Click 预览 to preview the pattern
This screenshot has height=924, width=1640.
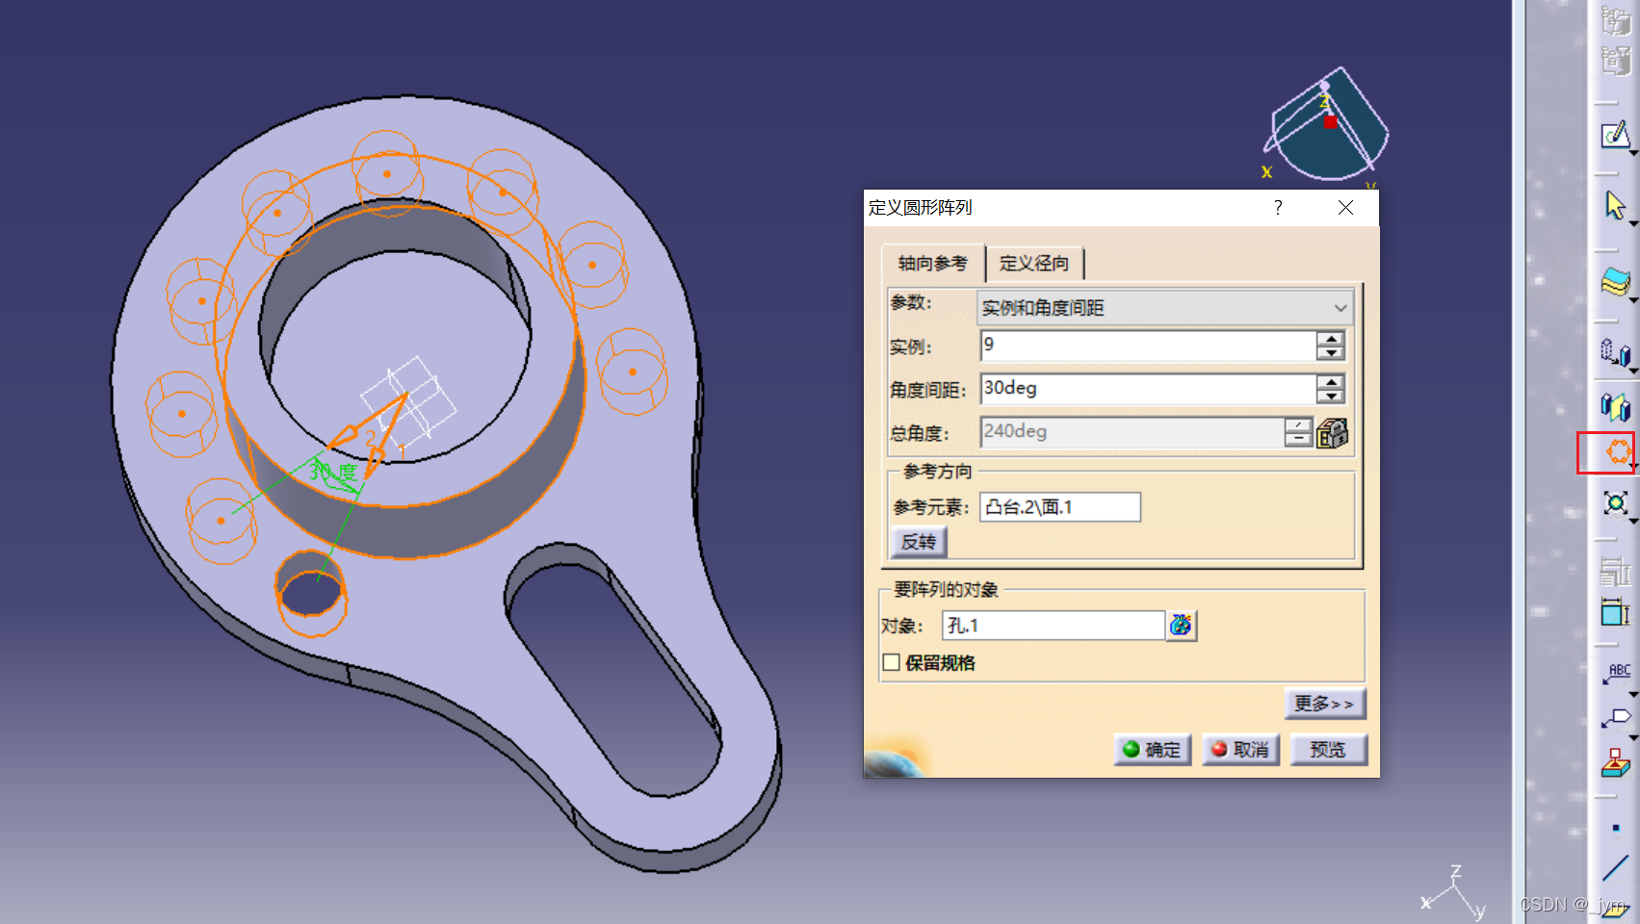1328,749
